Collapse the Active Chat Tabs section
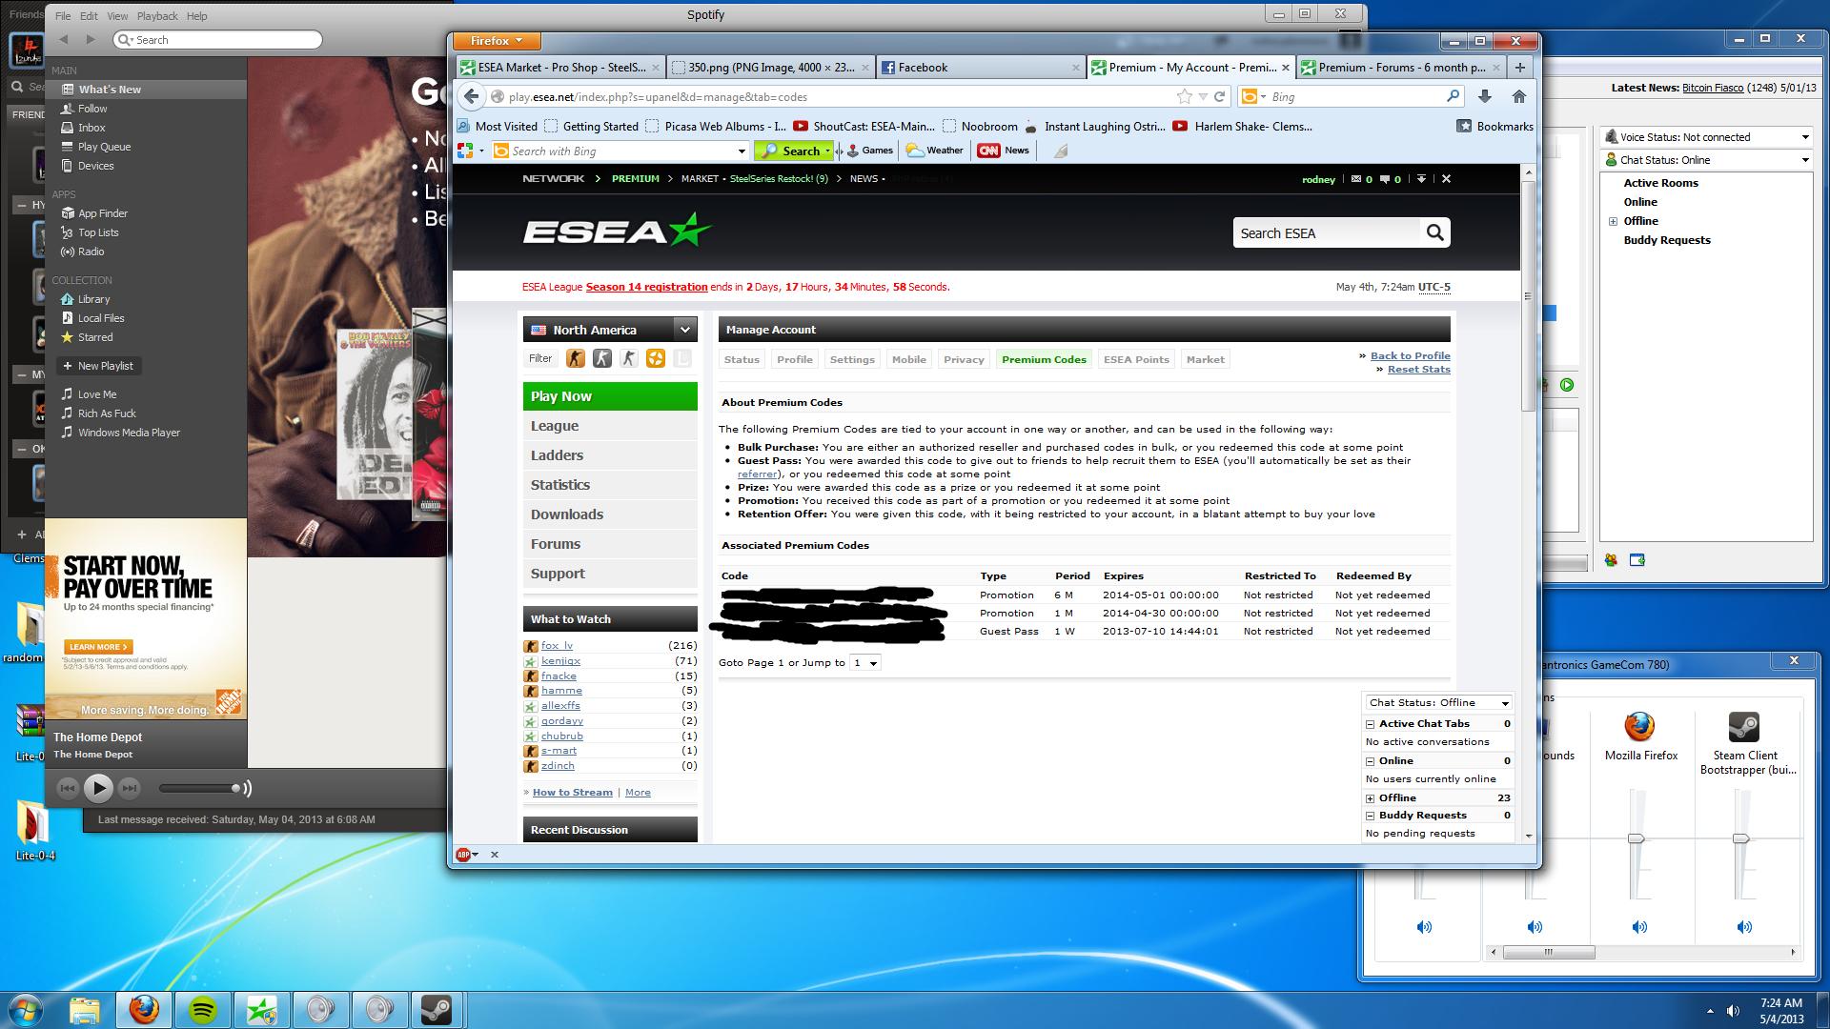Screen dimensions: 1830x1029 click(x=1370, y=724)
